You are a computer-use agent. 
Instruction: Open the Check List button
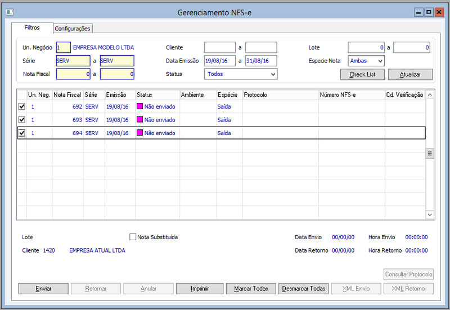click(362, 74)
